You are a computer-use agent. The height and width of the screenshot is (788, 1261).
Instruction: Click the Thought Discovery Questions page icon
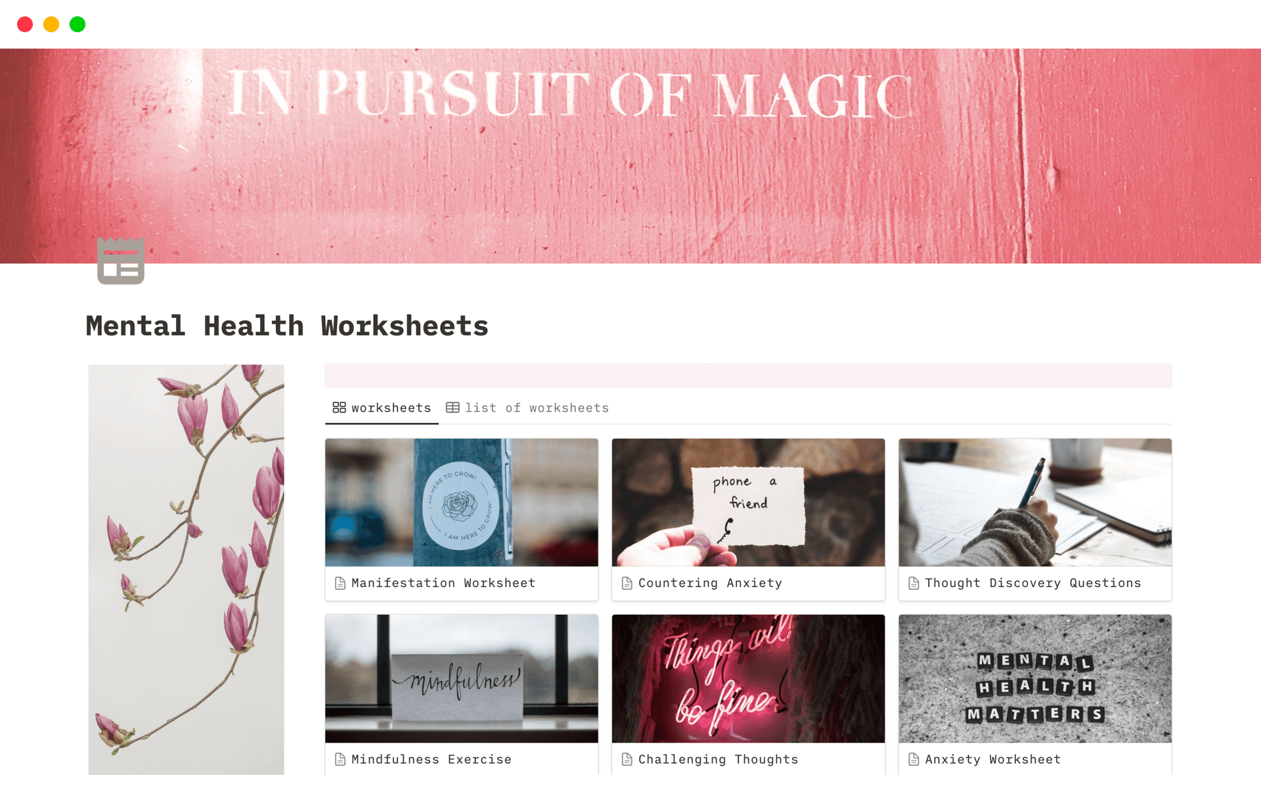[914, 583]
